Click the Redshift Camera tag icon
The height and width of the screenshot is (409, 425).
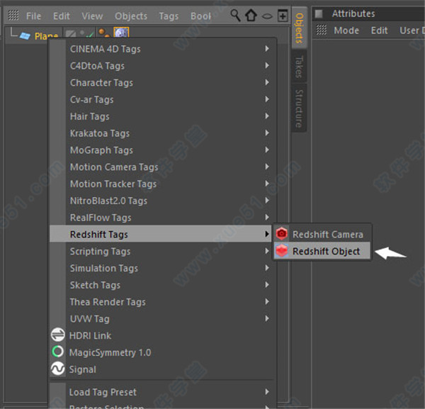click(x=282, y=234)
